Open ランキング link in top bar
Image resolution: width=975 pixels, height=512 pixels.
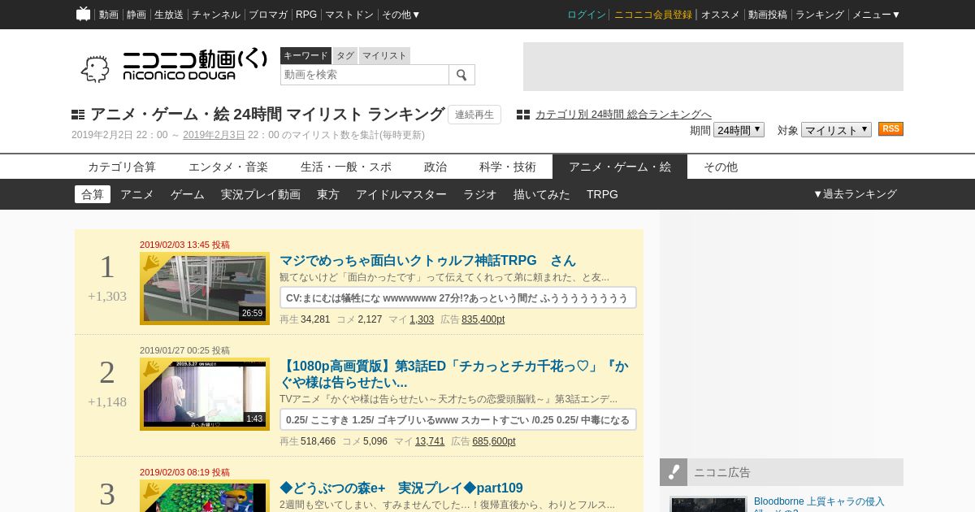[820, 15]
